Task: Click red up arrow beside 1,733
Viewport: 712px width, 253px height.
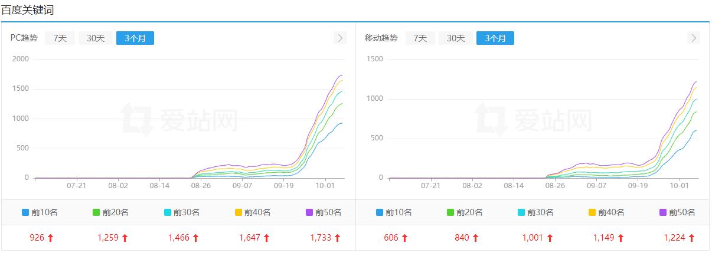Action: 337,238
